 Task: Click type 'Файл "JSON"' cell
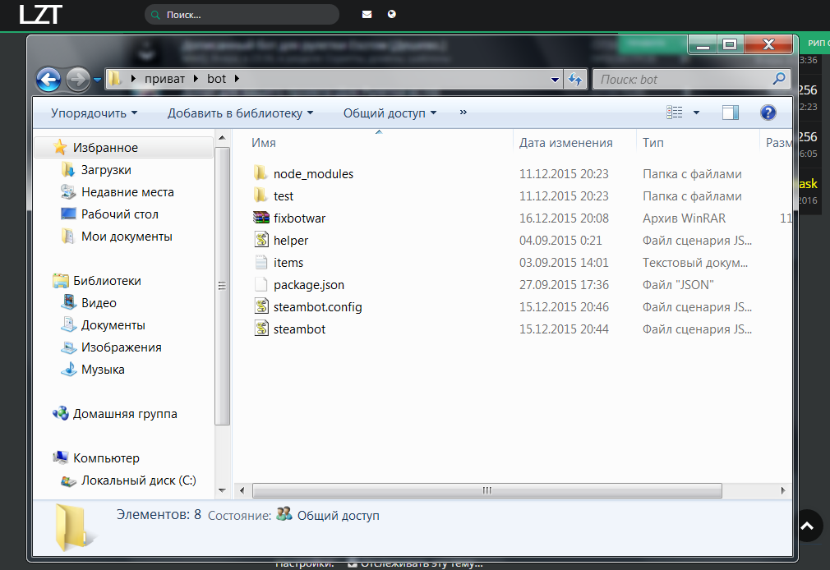click(x=678, y=285)
